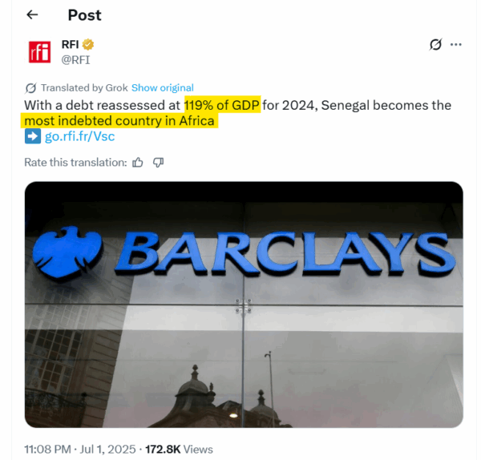The image size is (481, 460).
Task: Rate translation with thumbs down
Action: 158,162
